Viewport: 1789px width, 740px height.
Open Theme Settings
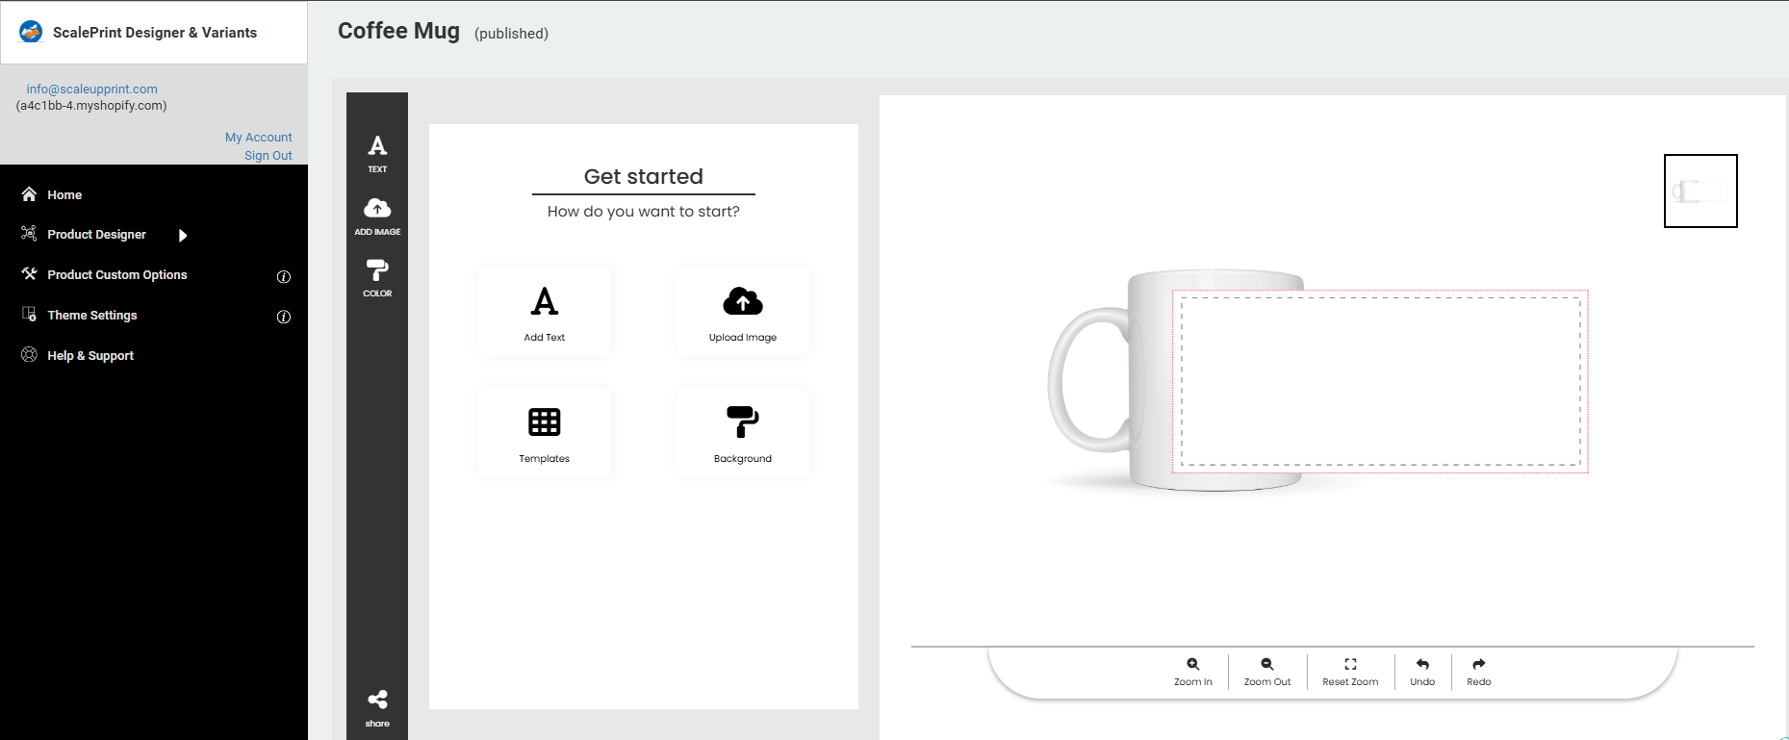pyautogui.click(x=92, y=315)
